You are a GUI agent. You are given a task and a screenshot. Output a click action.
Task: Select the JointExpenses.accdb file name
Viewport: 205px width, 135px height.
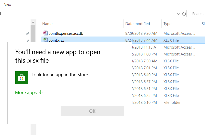(x=66, y=33)
